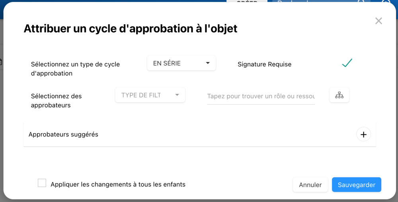Focus the role or resource search field

(x=261, y=96)
